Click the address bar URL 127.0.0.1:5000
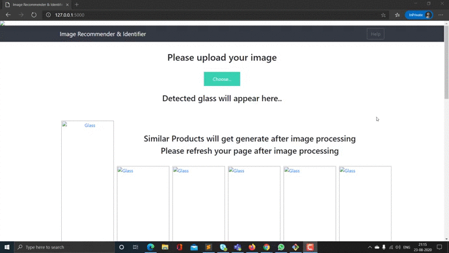This screenshot has height=253, width=449. point(70,15)
